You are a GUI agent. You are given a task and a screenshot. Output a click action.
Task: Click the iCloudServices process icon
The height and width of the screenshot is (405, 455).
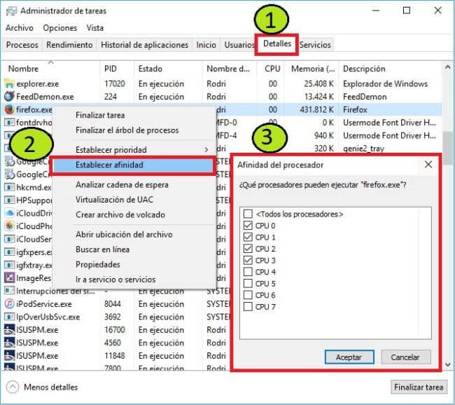tap(9, 239)
